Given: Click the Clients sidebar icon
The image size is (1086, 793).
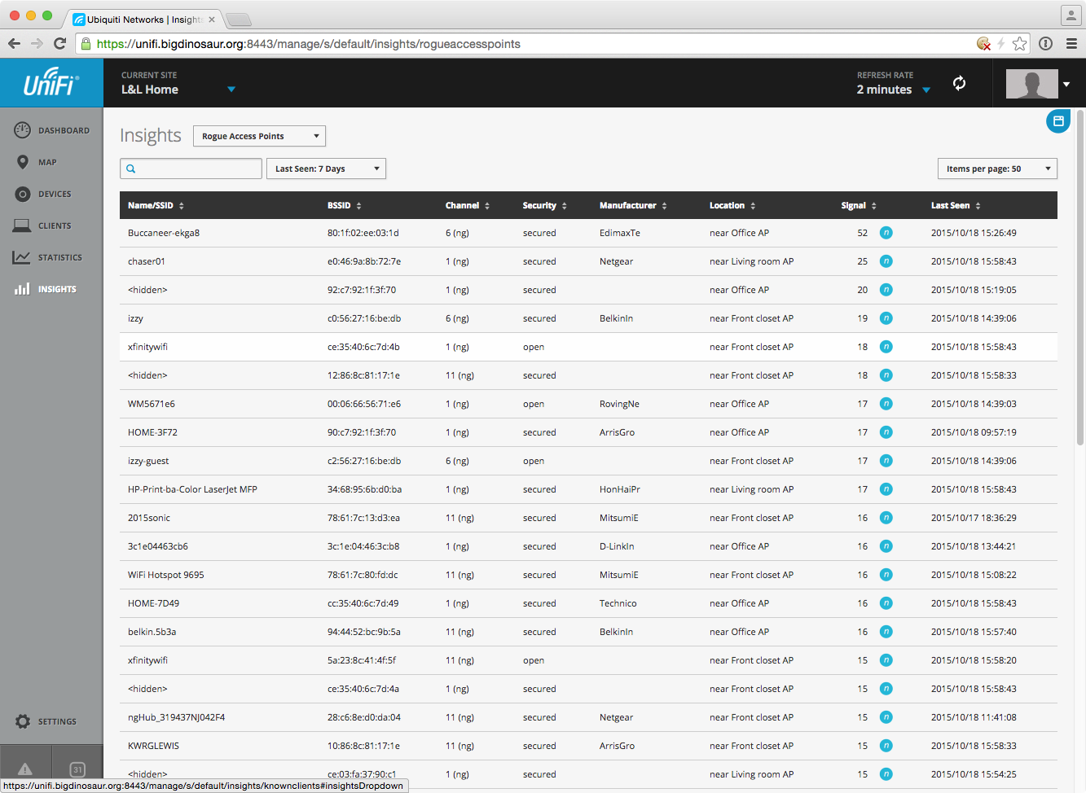Looking at the screenshot, I should [x=23, y=226].
